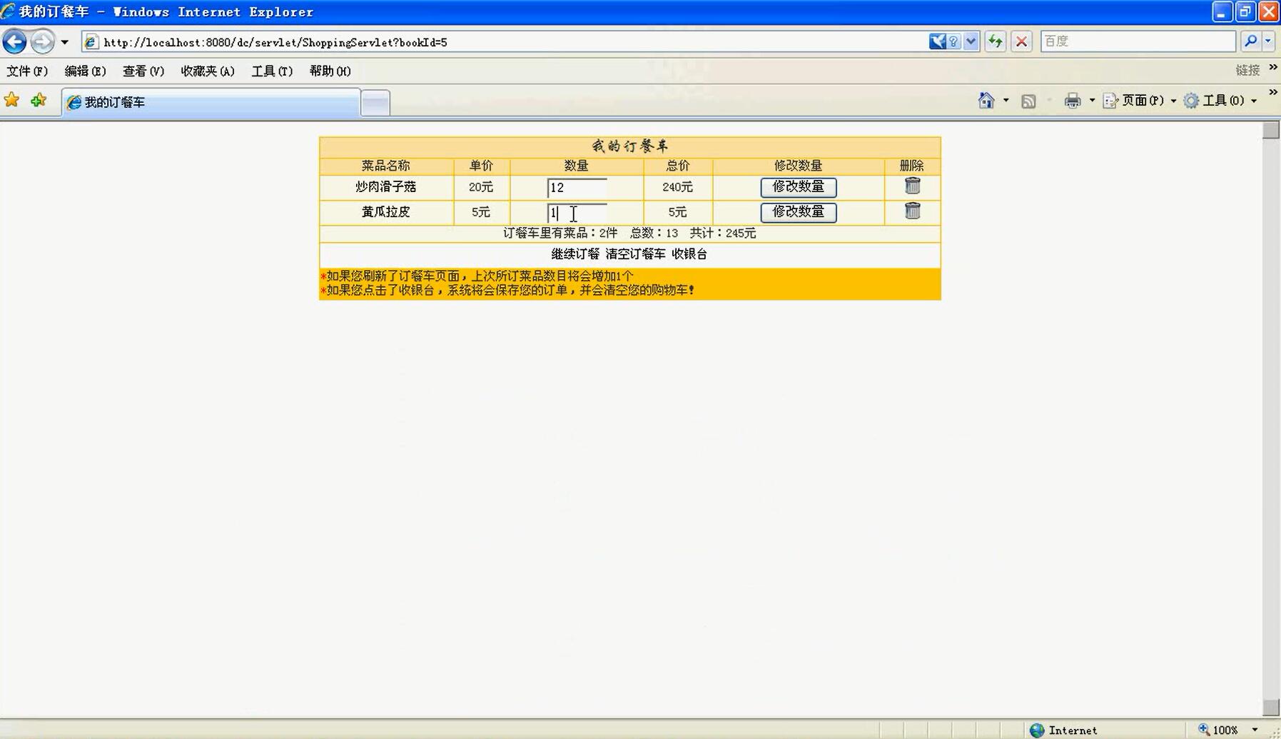Click the Home page icon
The height and width of the screenshot is (739, 1281).
click(x=986, y=100)
